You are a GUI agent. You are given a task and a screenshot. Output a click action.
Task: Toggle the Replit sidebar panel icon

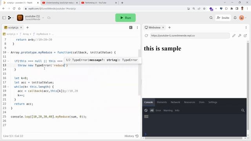click(4, 18)
